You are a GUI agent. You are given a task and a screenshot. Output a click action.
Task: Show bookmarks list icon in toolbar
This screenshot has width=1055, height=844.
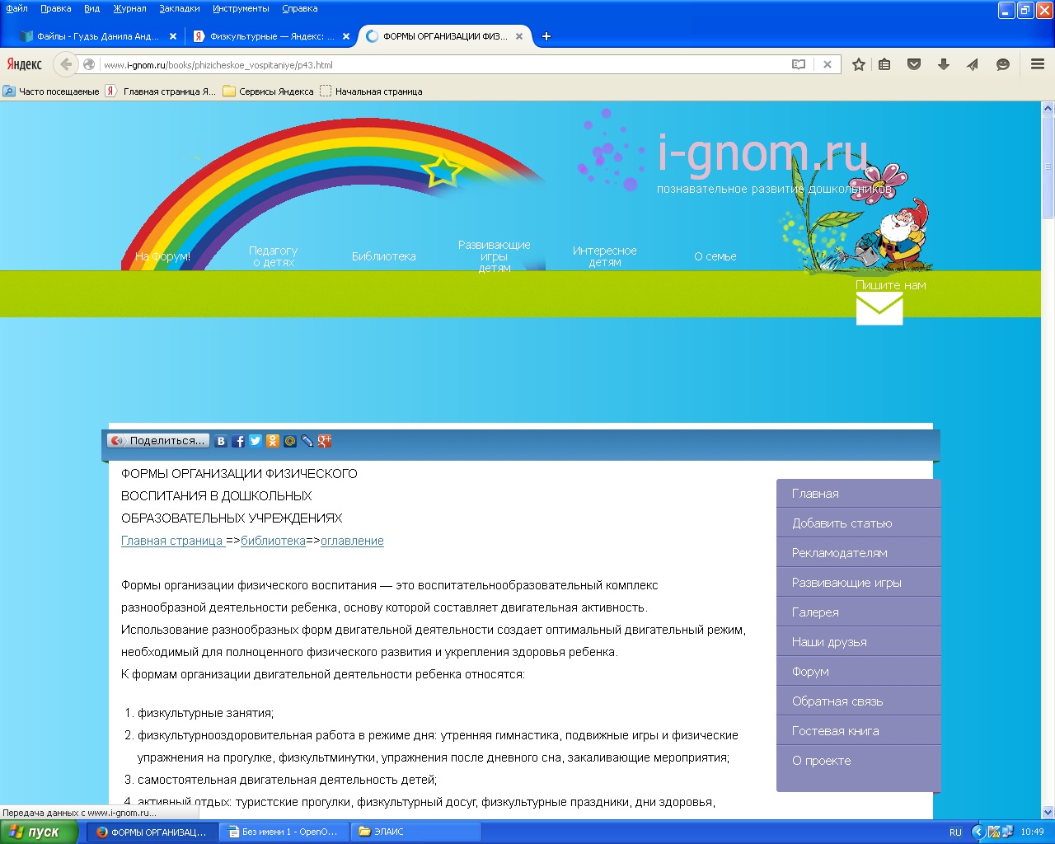[884, 64]
